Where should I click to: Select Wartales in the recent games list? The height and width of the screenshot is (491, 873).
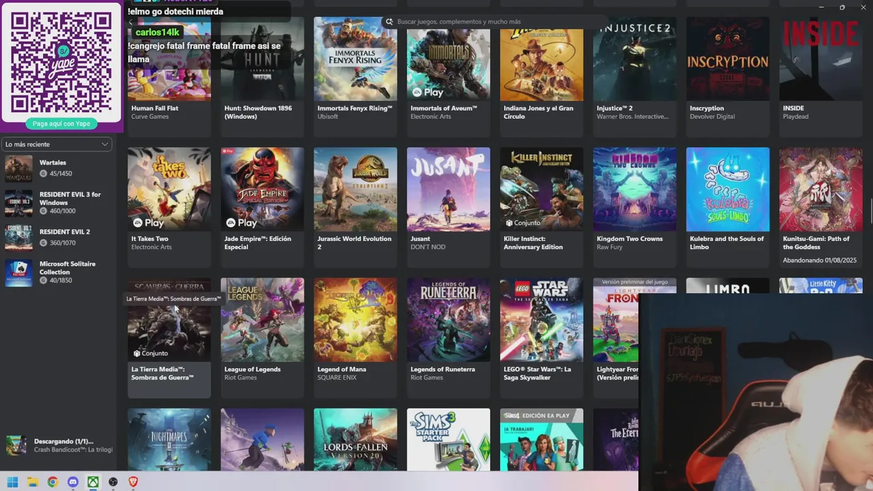pyautogui.click(x=57, y=168)
